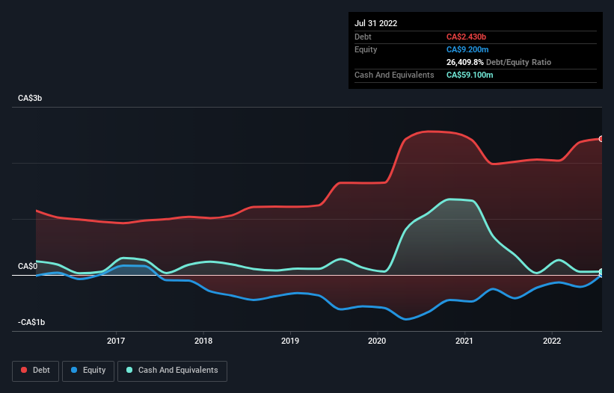Click the teal Cash end-point marker
614x393 pixels.
(601, 272)
